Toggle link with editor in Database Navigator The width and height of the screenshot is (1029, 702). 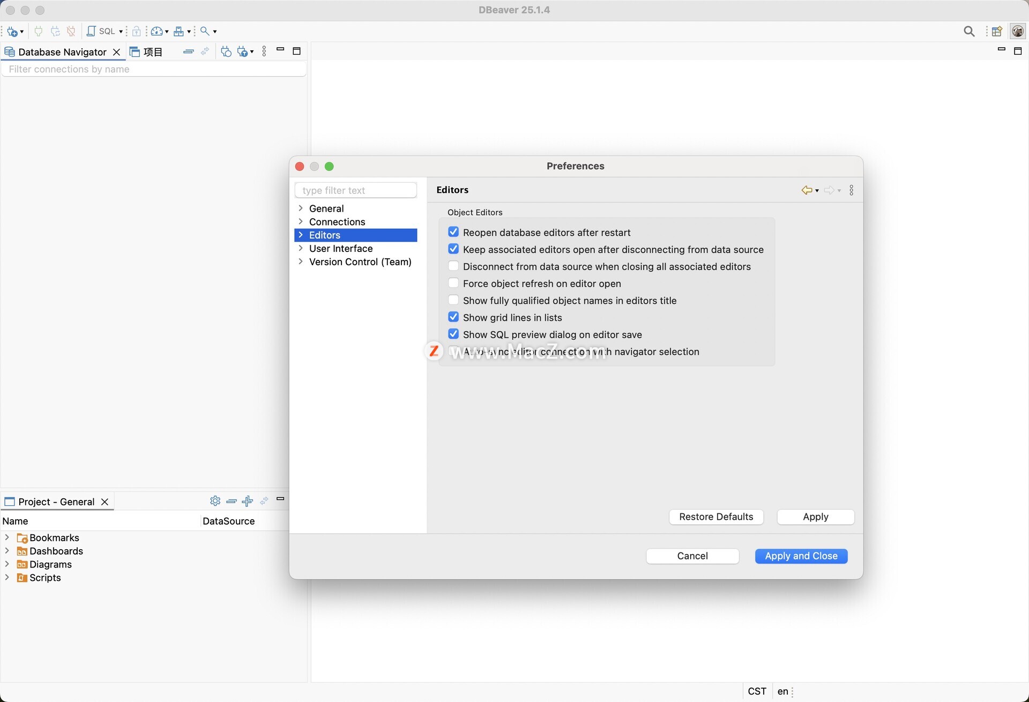[x=205, y=51]
